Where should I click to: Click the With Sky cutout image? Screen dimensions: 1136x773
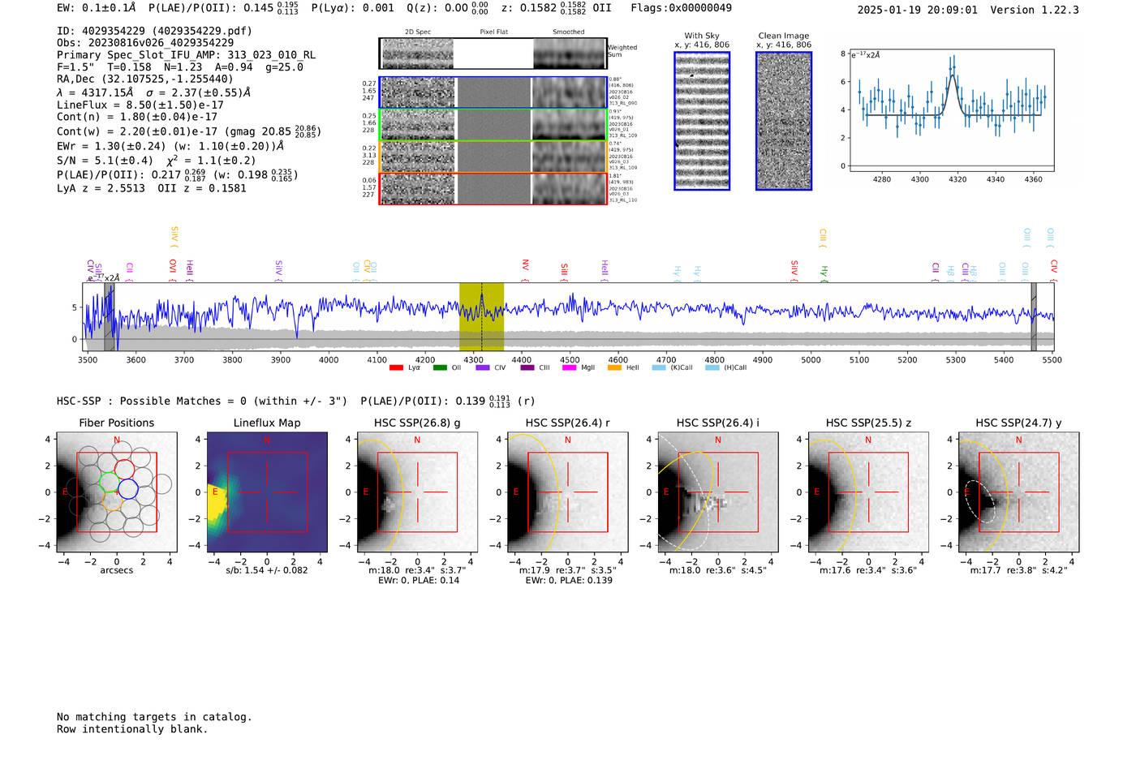(702, 121)
